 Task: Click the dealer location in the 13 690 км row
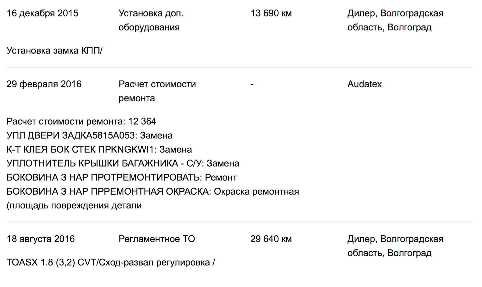[x=395, y=20]
